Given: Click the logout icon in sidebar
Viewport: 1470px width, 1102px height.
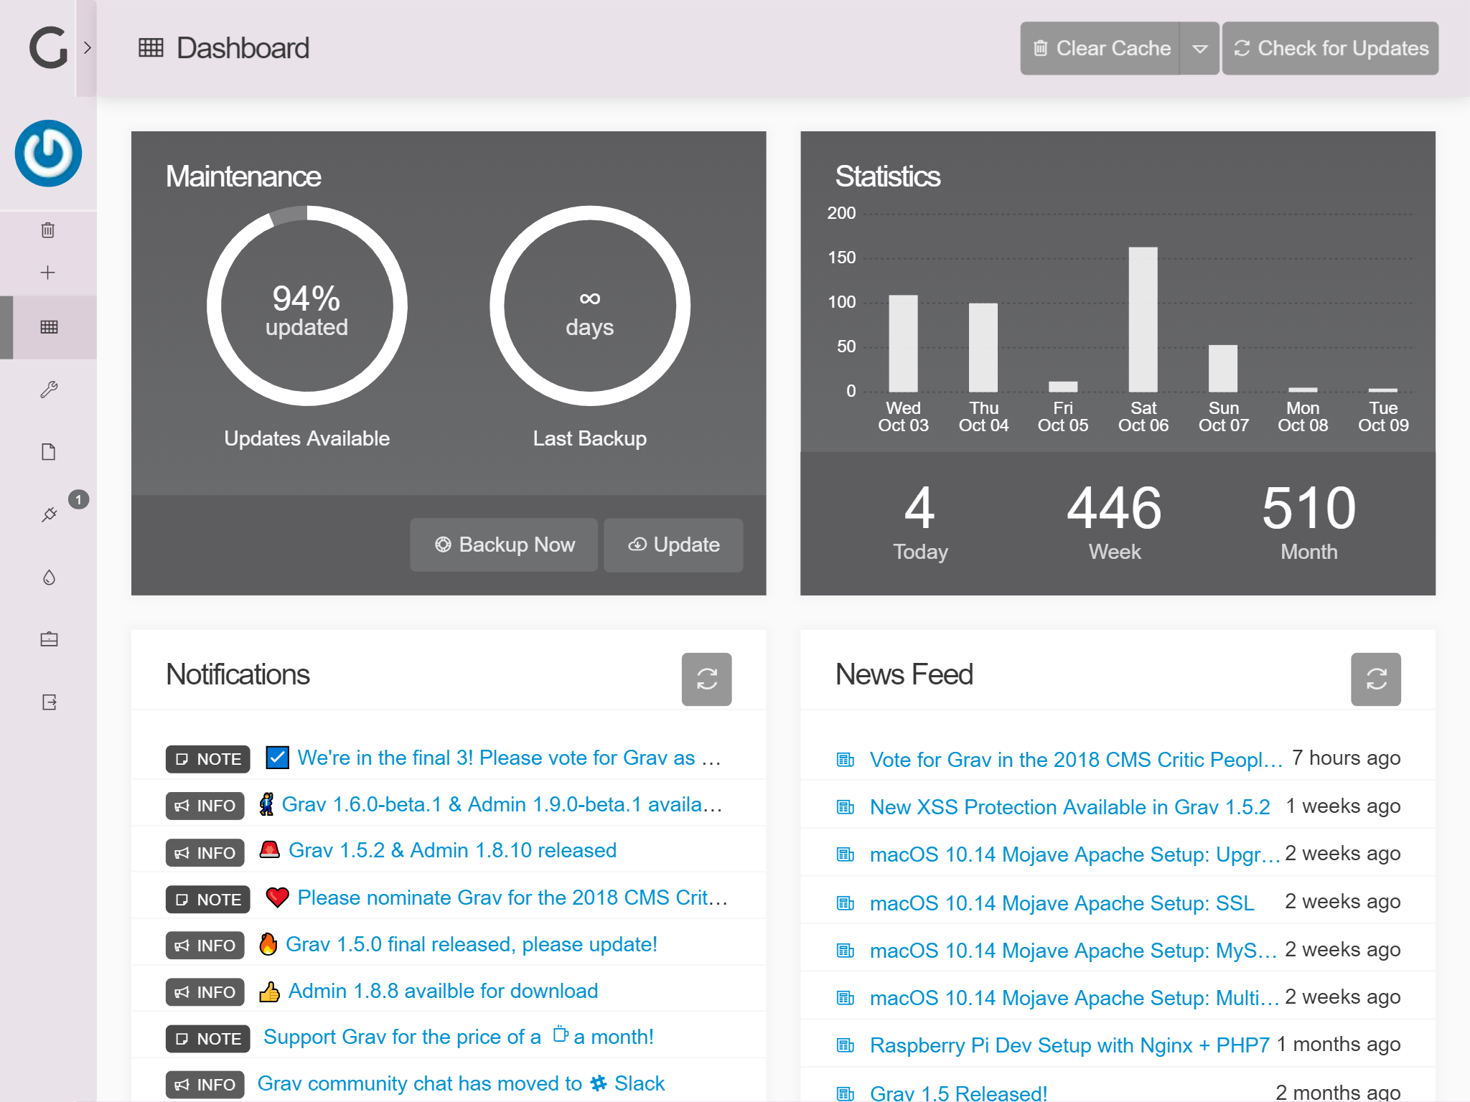Looking at the screenshot, I should (x=49, y=702).
